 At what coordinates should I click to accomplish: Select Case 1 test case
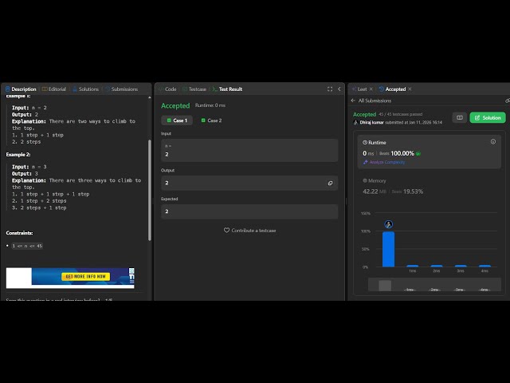[x=177, y=120]
